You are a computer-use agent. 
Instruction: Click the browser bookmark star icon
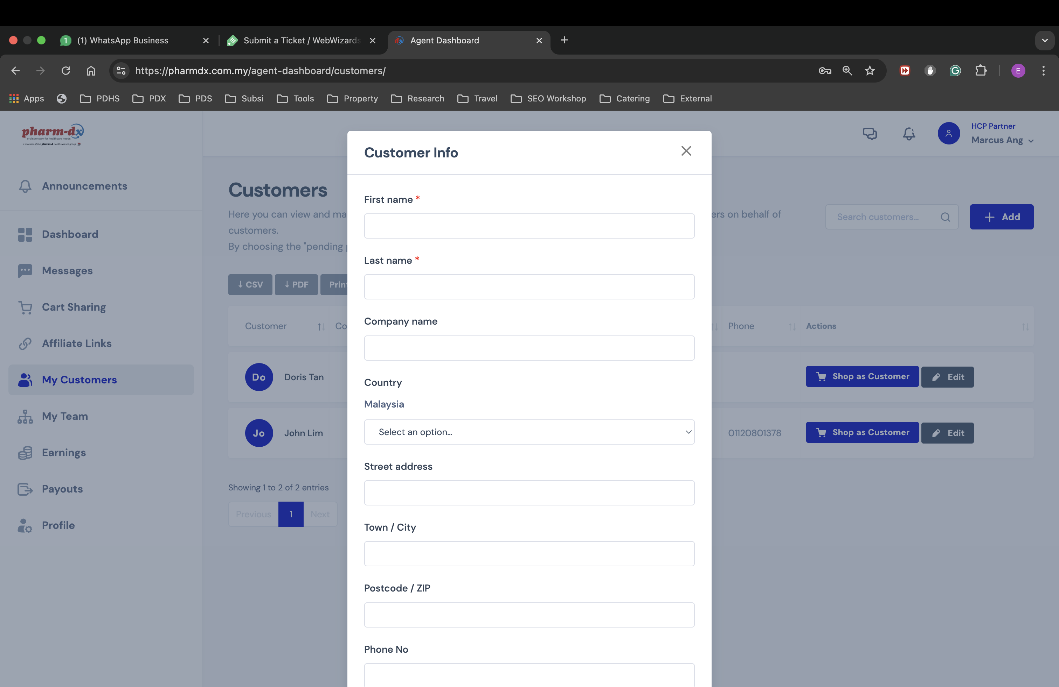pos(870,71)
